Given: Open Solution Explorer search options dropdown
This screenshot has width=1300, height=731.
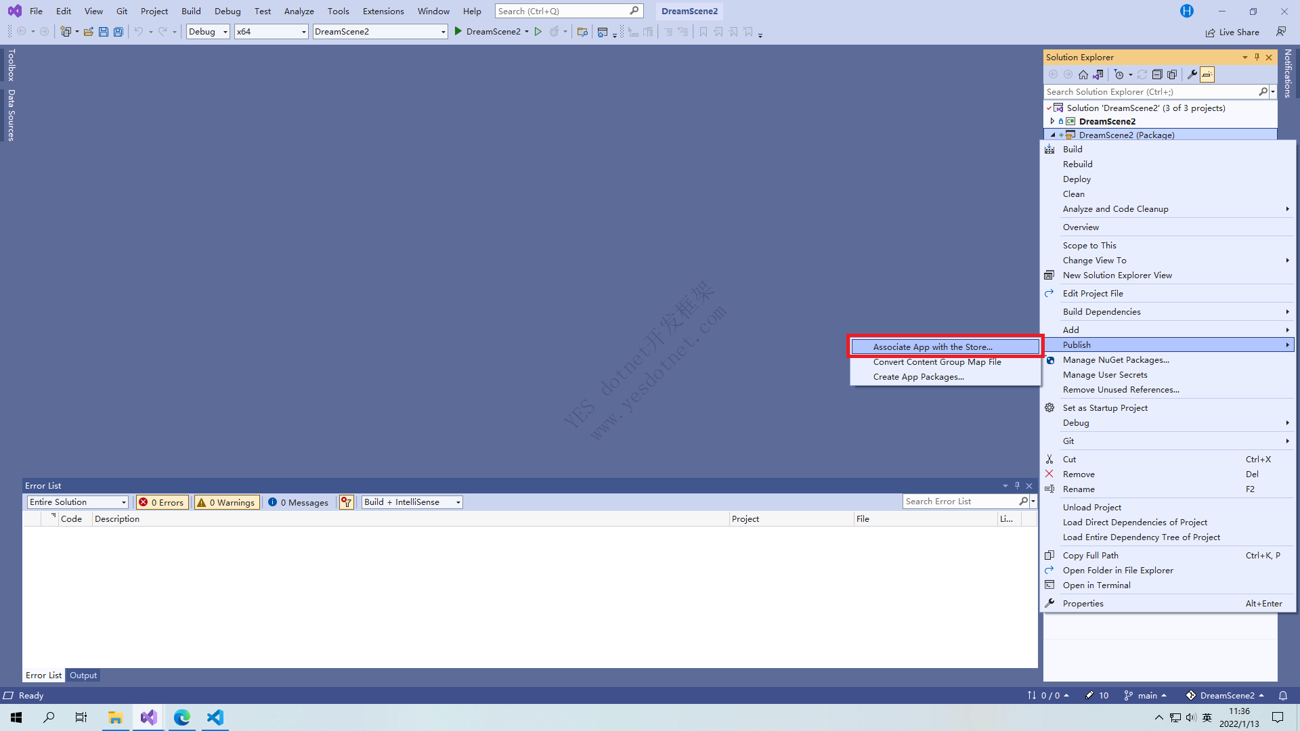Looking at the screenshot, I should 1273,91.
